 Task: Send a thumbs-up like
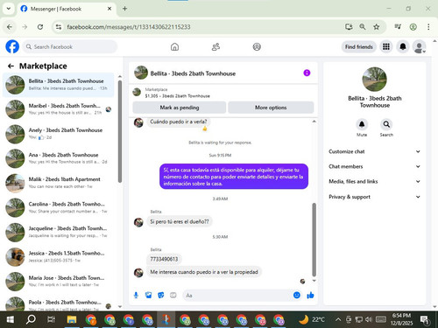[310, 296]
